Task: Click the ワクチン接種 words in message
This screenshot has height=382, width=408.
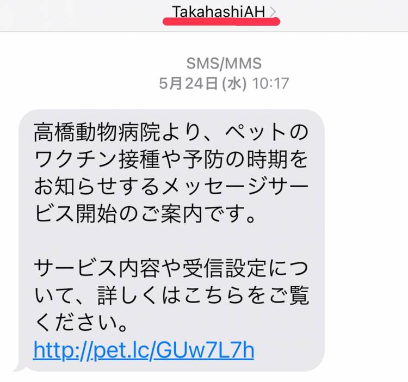Action: pos(97,159)
